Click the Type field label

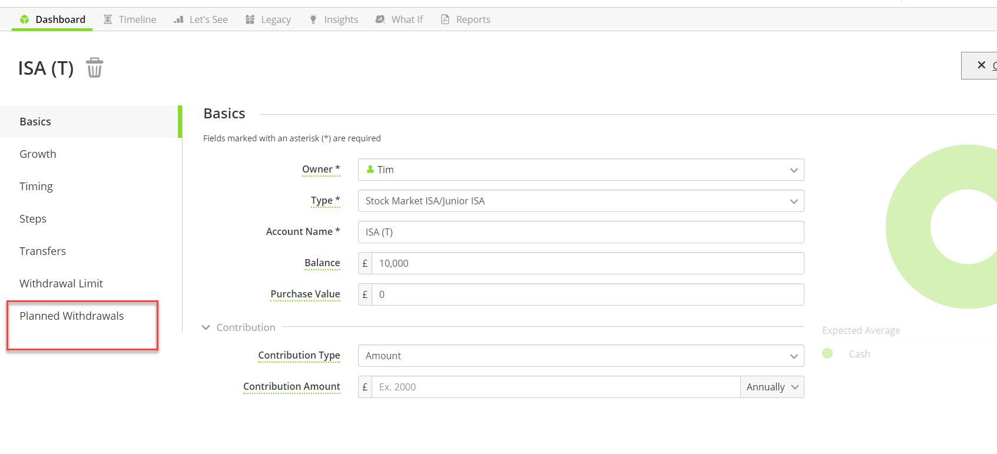[x=325, y=201]
